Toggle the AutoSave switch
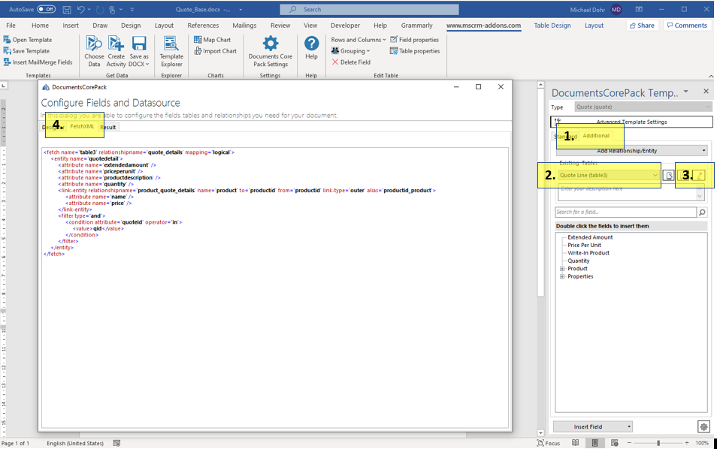 coord(46,9)
